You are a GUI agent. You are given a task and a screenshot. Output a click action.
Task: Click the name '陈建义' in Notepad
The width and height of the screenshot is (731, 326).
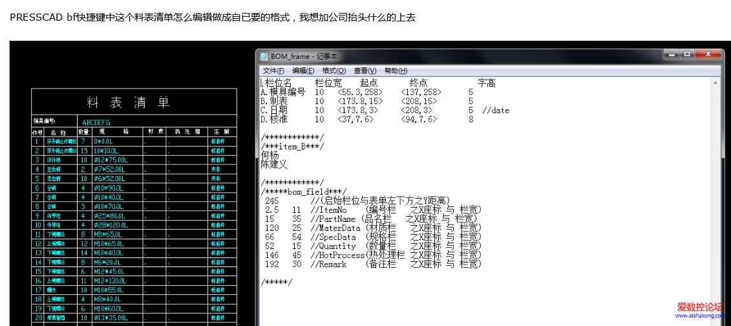click(274, 164)
